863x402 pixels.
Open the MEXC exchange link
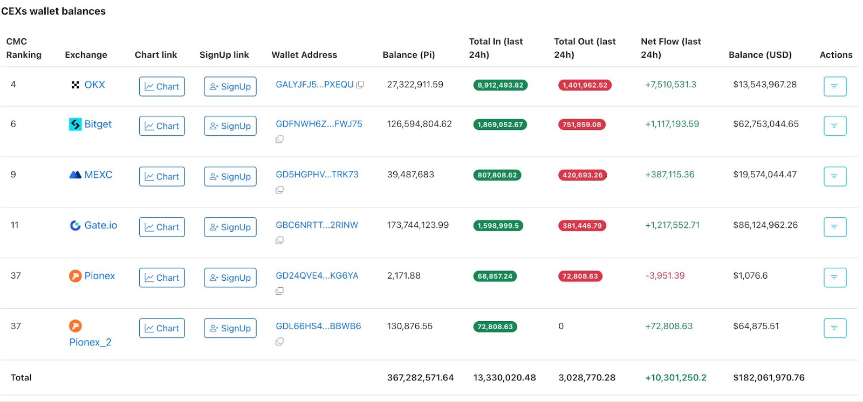click(98, 175)
